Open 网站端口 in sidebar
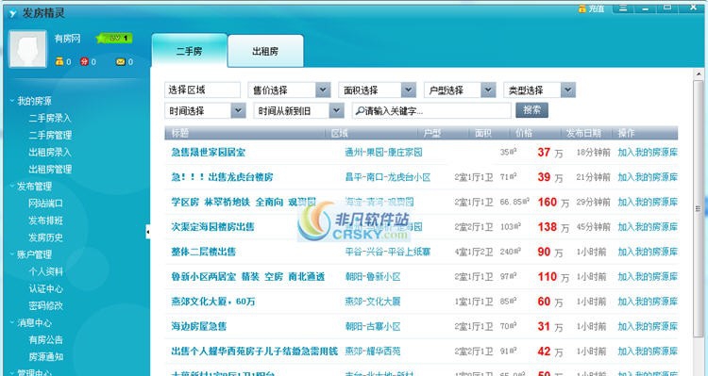 point(45,204)
